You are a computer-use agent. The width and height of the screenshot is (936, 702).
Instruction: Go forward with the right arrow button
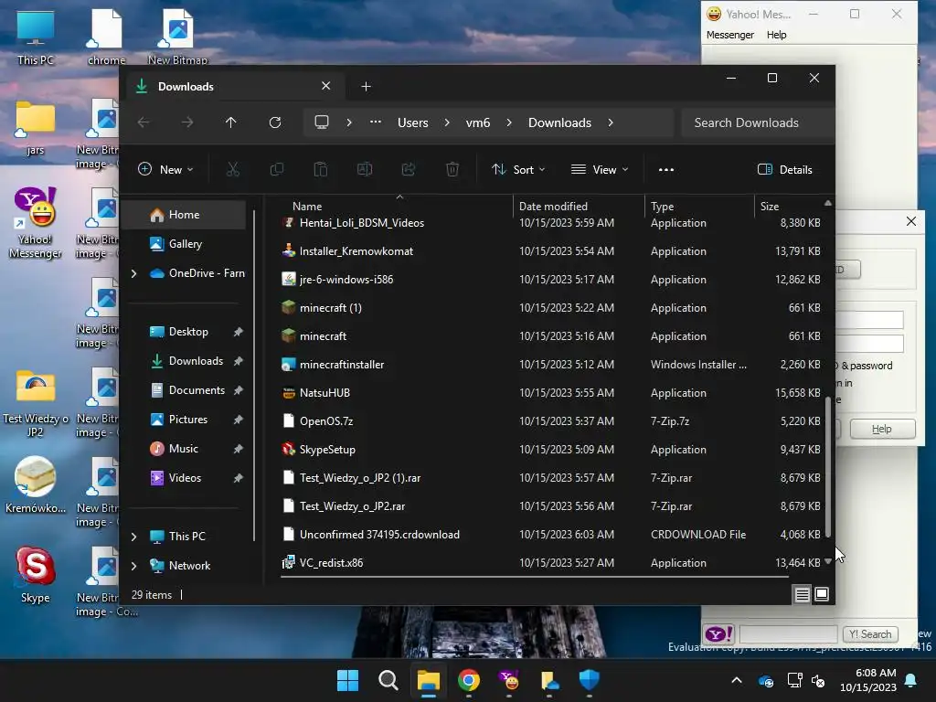187,122
